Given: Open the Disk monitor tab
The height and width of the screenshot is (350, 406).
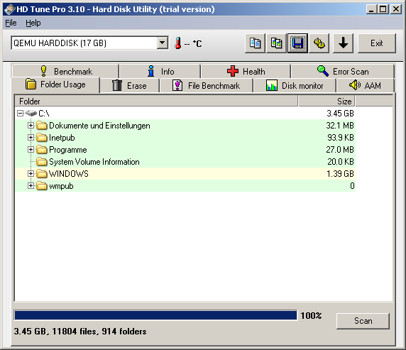Looking at the screenshot, I should coord(295,85).
